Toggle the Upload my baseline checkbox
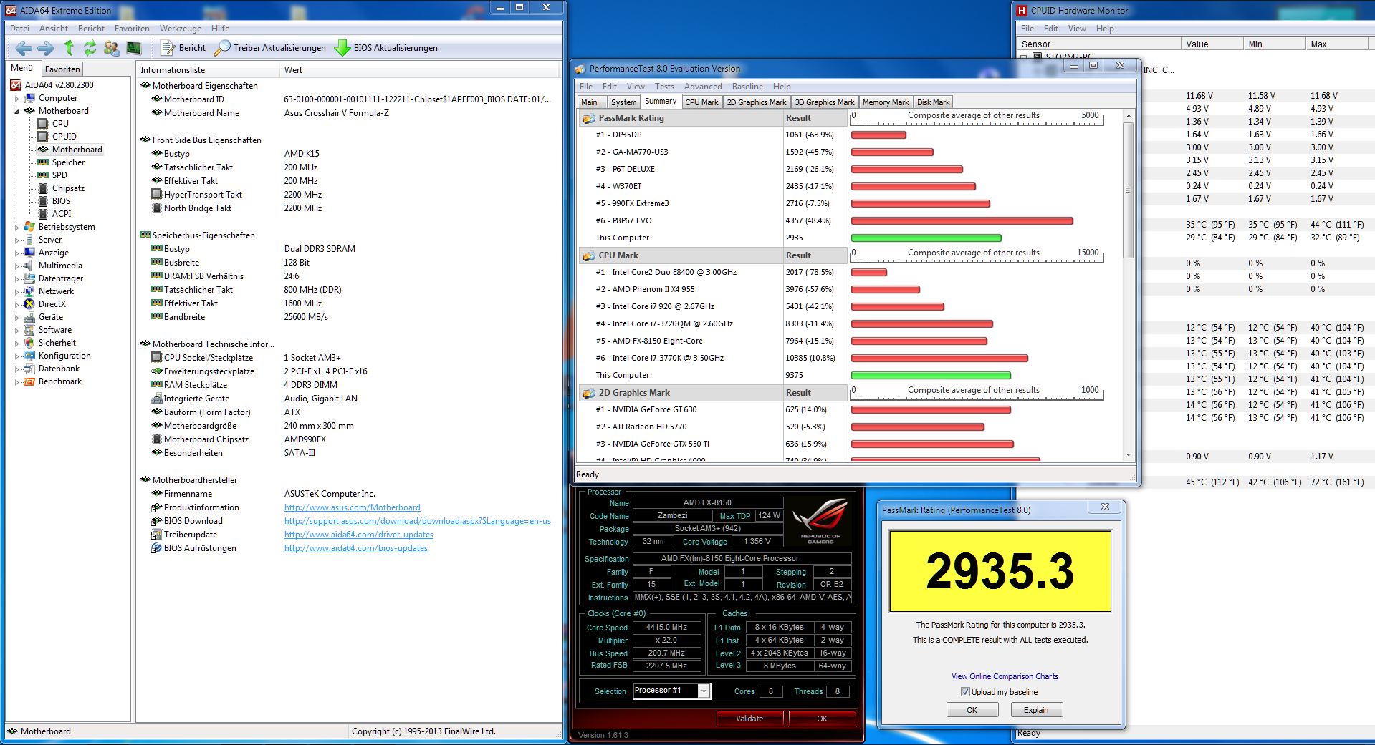 pos(965,692)
